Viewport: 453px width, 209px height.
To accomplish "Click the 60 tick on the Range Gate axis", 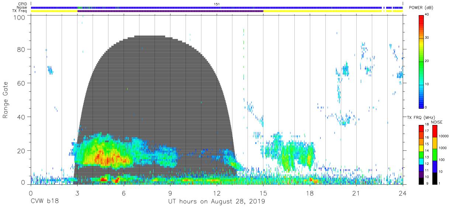I will [x=21, y=83].
